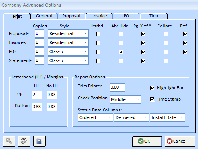Enable Collate for Proposals

pyautogui.click(x=166, y=34)
